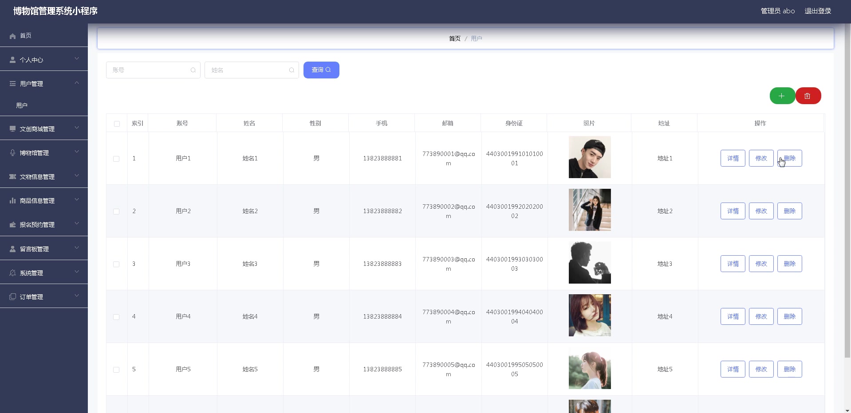Image resolution: width=851 pixels, height=413 pixels.
Task: Select the 用户 submenu item
Action: 44,105
